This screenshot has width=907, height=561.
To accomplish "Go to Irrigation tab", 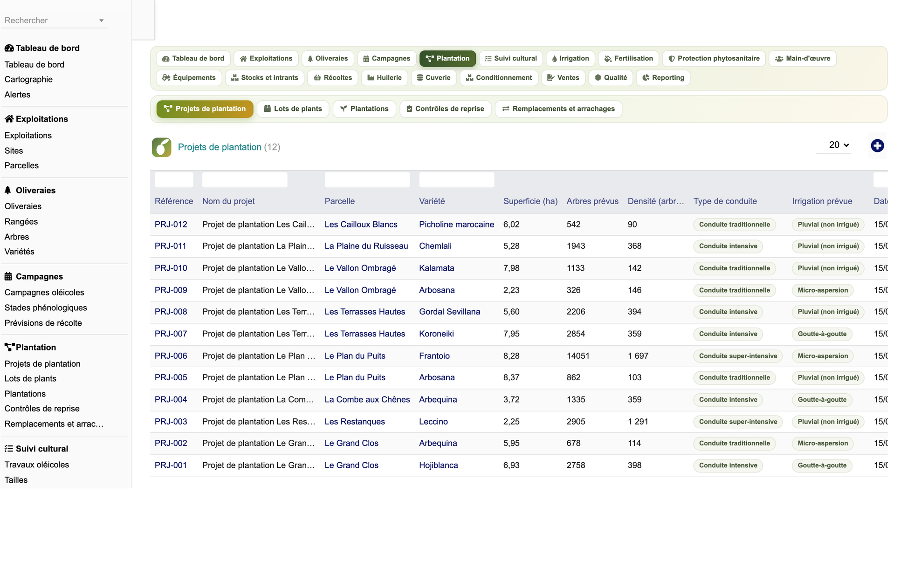I will [x=570, y=59].
